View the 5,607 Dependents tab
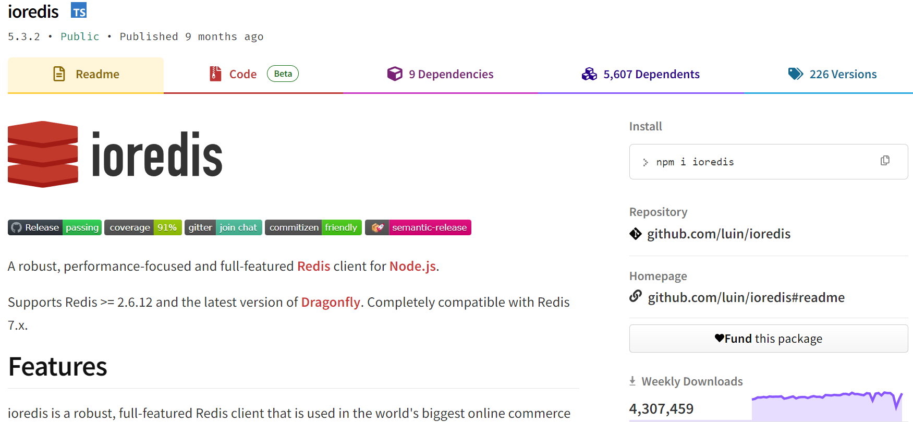 coord(641,74)
